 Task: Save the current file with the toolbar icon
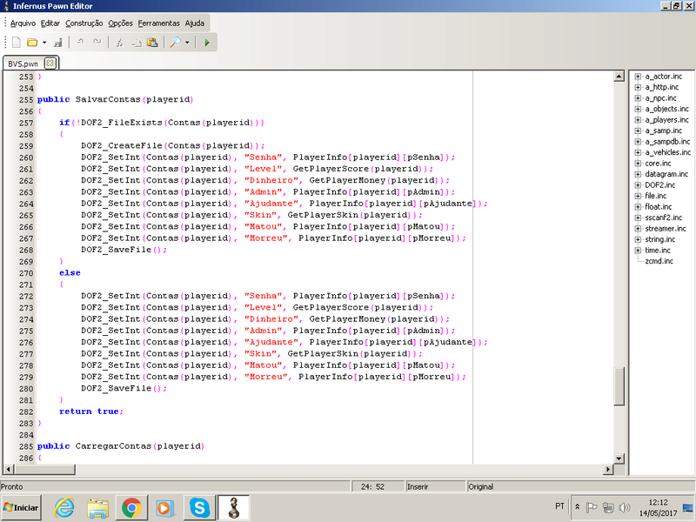(57, 43)
